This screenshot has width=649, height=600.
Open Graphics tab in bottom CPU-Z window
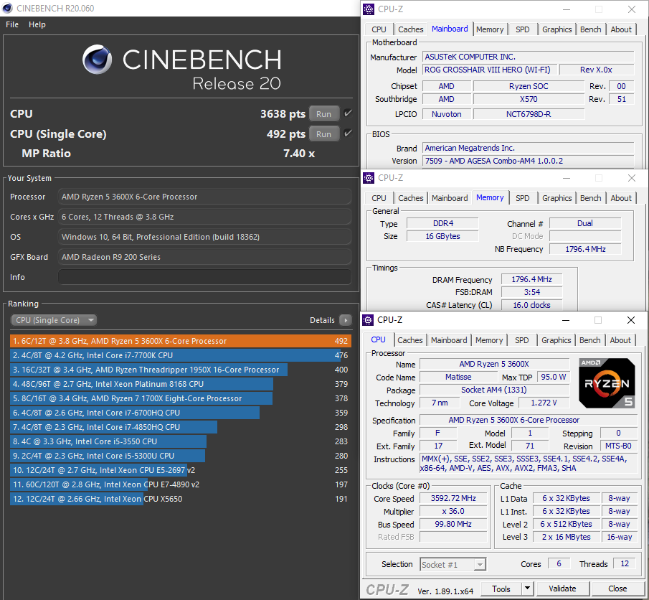[x=556, y=340]
